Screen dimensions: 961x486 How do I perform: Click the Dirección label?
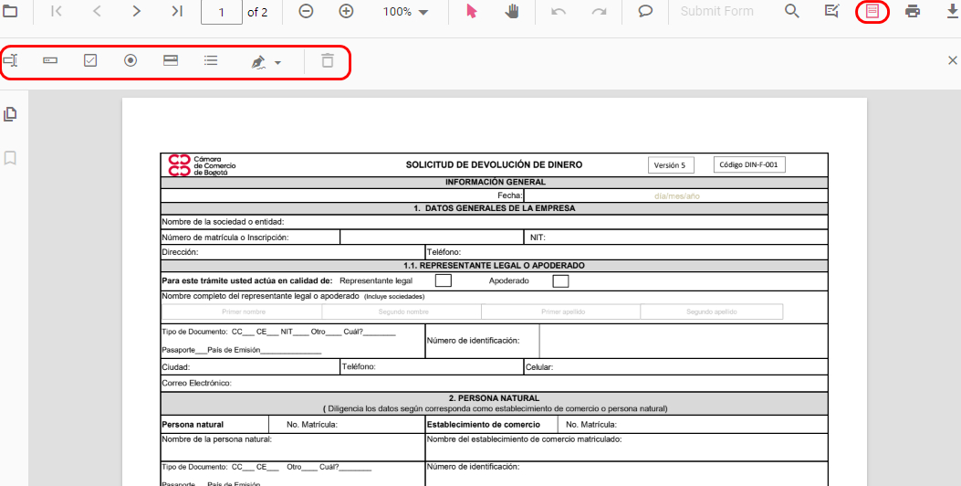tap(180, 251)
